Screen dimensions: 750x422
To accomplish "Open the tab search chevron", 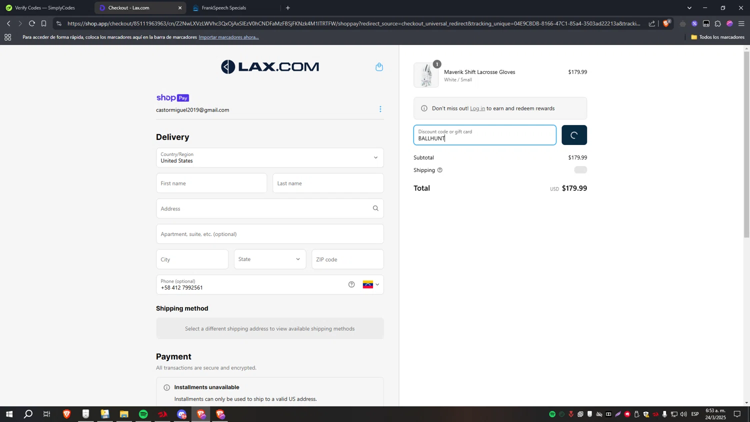I will point(689,8).
